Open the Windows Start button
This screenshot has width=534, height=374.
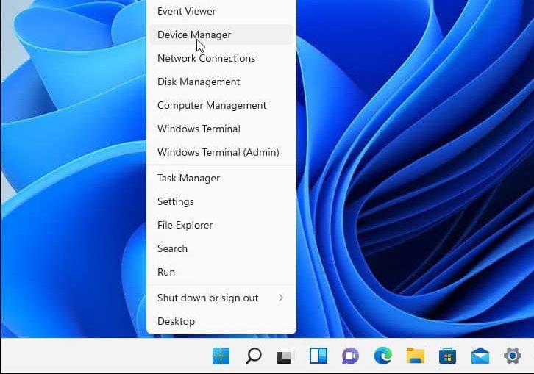click(x=221, y=356)
